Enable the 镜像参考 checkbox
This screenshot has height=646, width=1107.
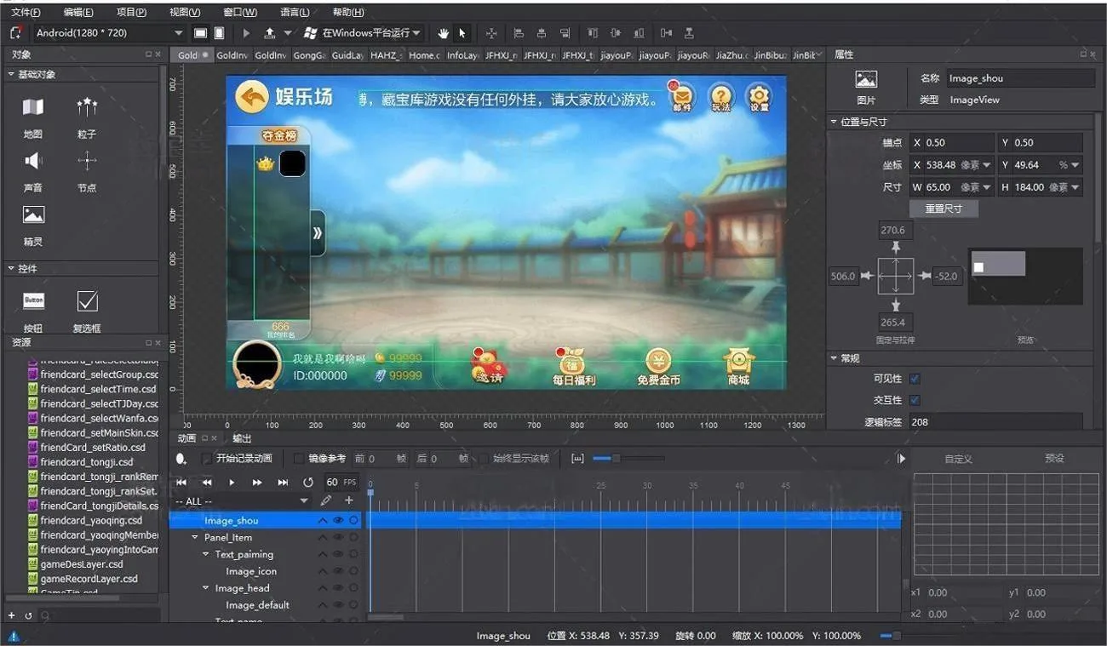coord(299,459)
